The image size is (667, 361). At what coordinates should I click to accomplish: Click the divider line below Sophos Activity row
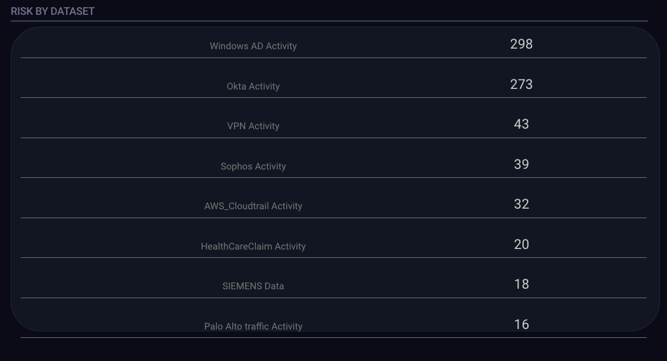(333, 177)
